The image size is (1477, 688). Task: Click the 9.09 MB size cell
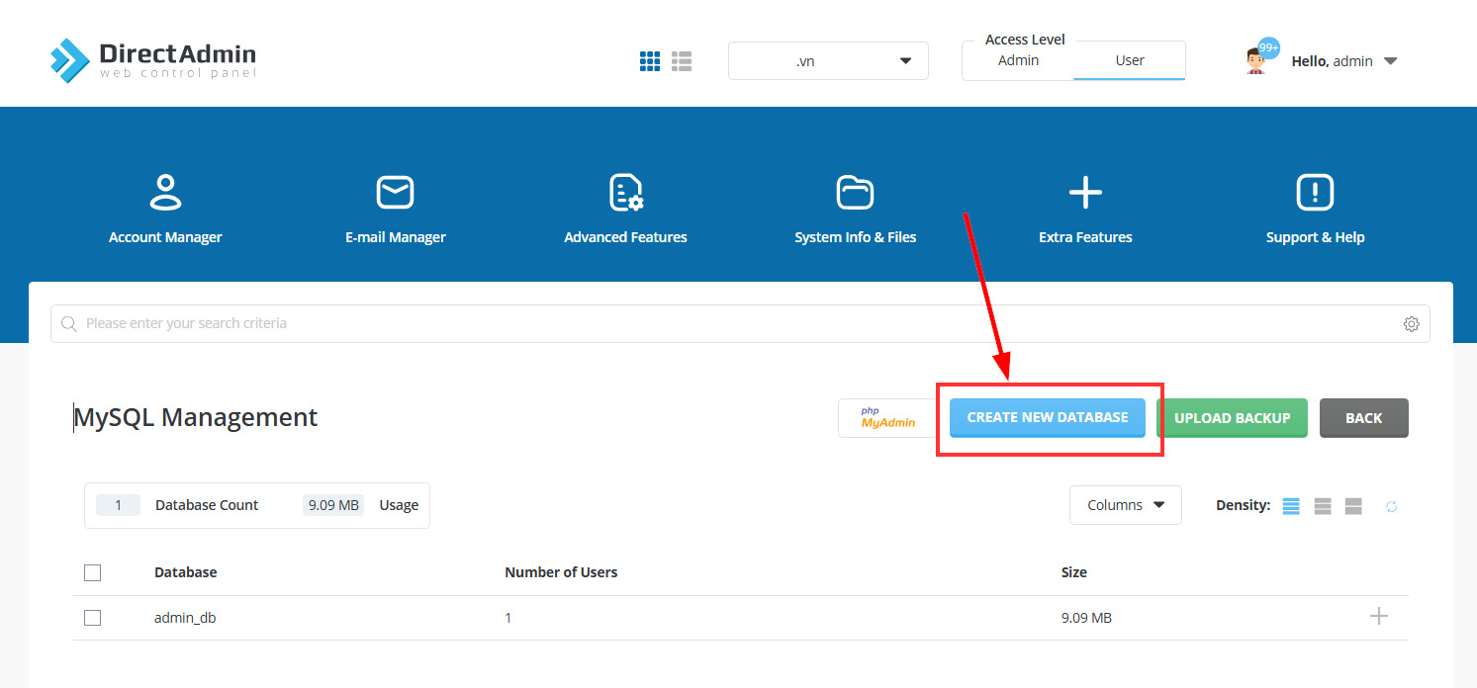1086,618
